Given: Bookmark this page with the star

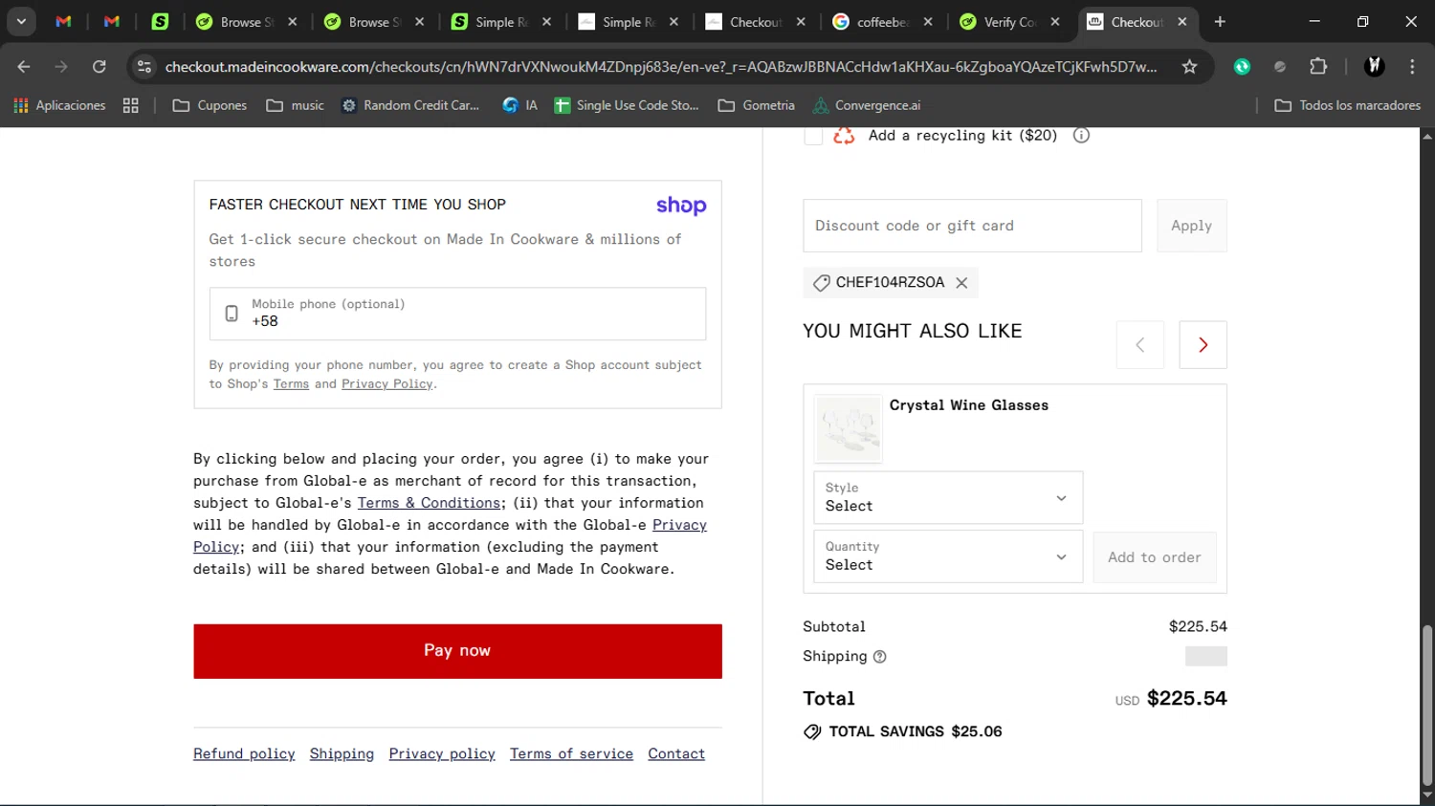Looking at the screenshot, I should (1189, 66).
